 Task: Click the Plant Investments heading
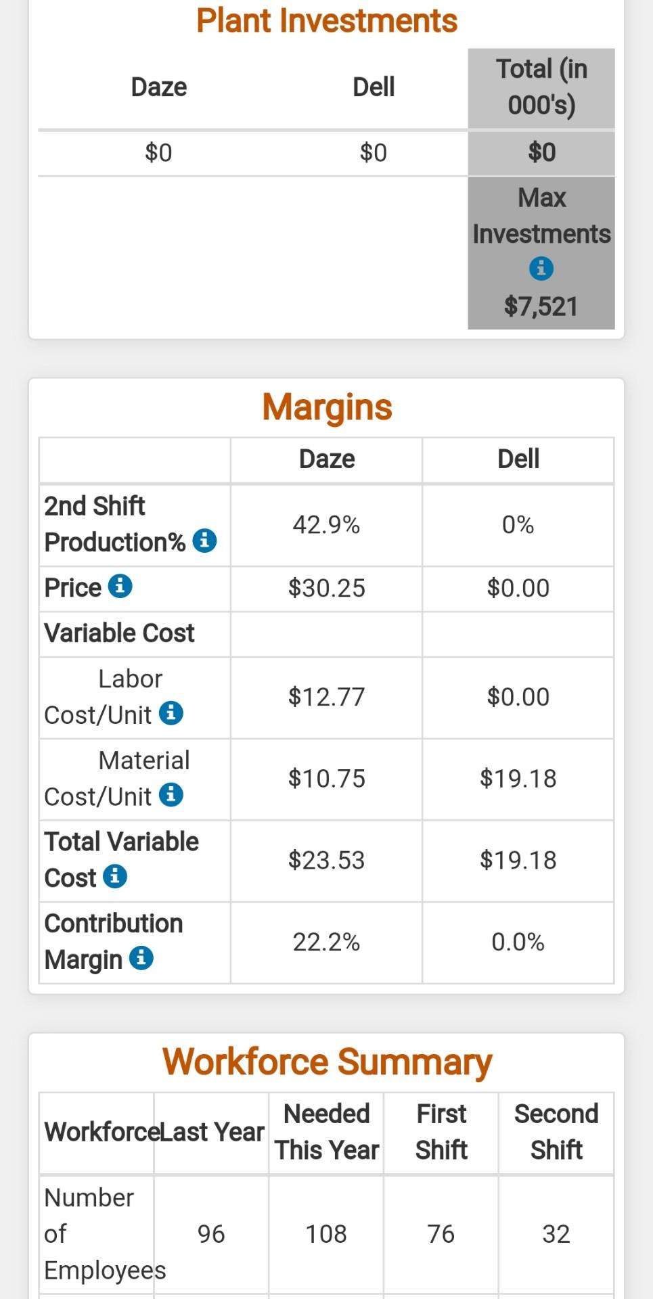point(327,20)
